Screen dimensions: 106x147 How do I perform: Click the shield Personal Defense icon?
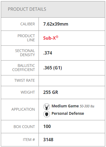coord(47,114)
